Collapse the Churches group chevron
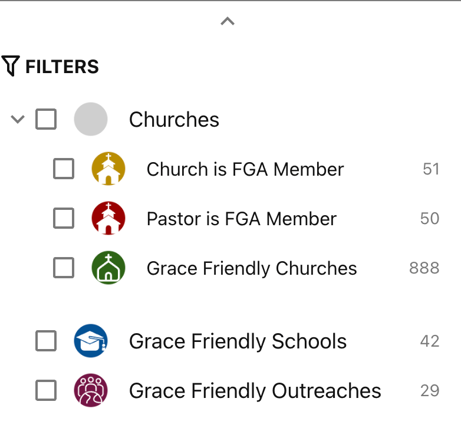This screenshot has width=461, height=441. pos(18,119)
